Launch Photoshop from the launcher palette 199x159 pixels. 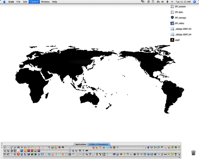(22, 151)
